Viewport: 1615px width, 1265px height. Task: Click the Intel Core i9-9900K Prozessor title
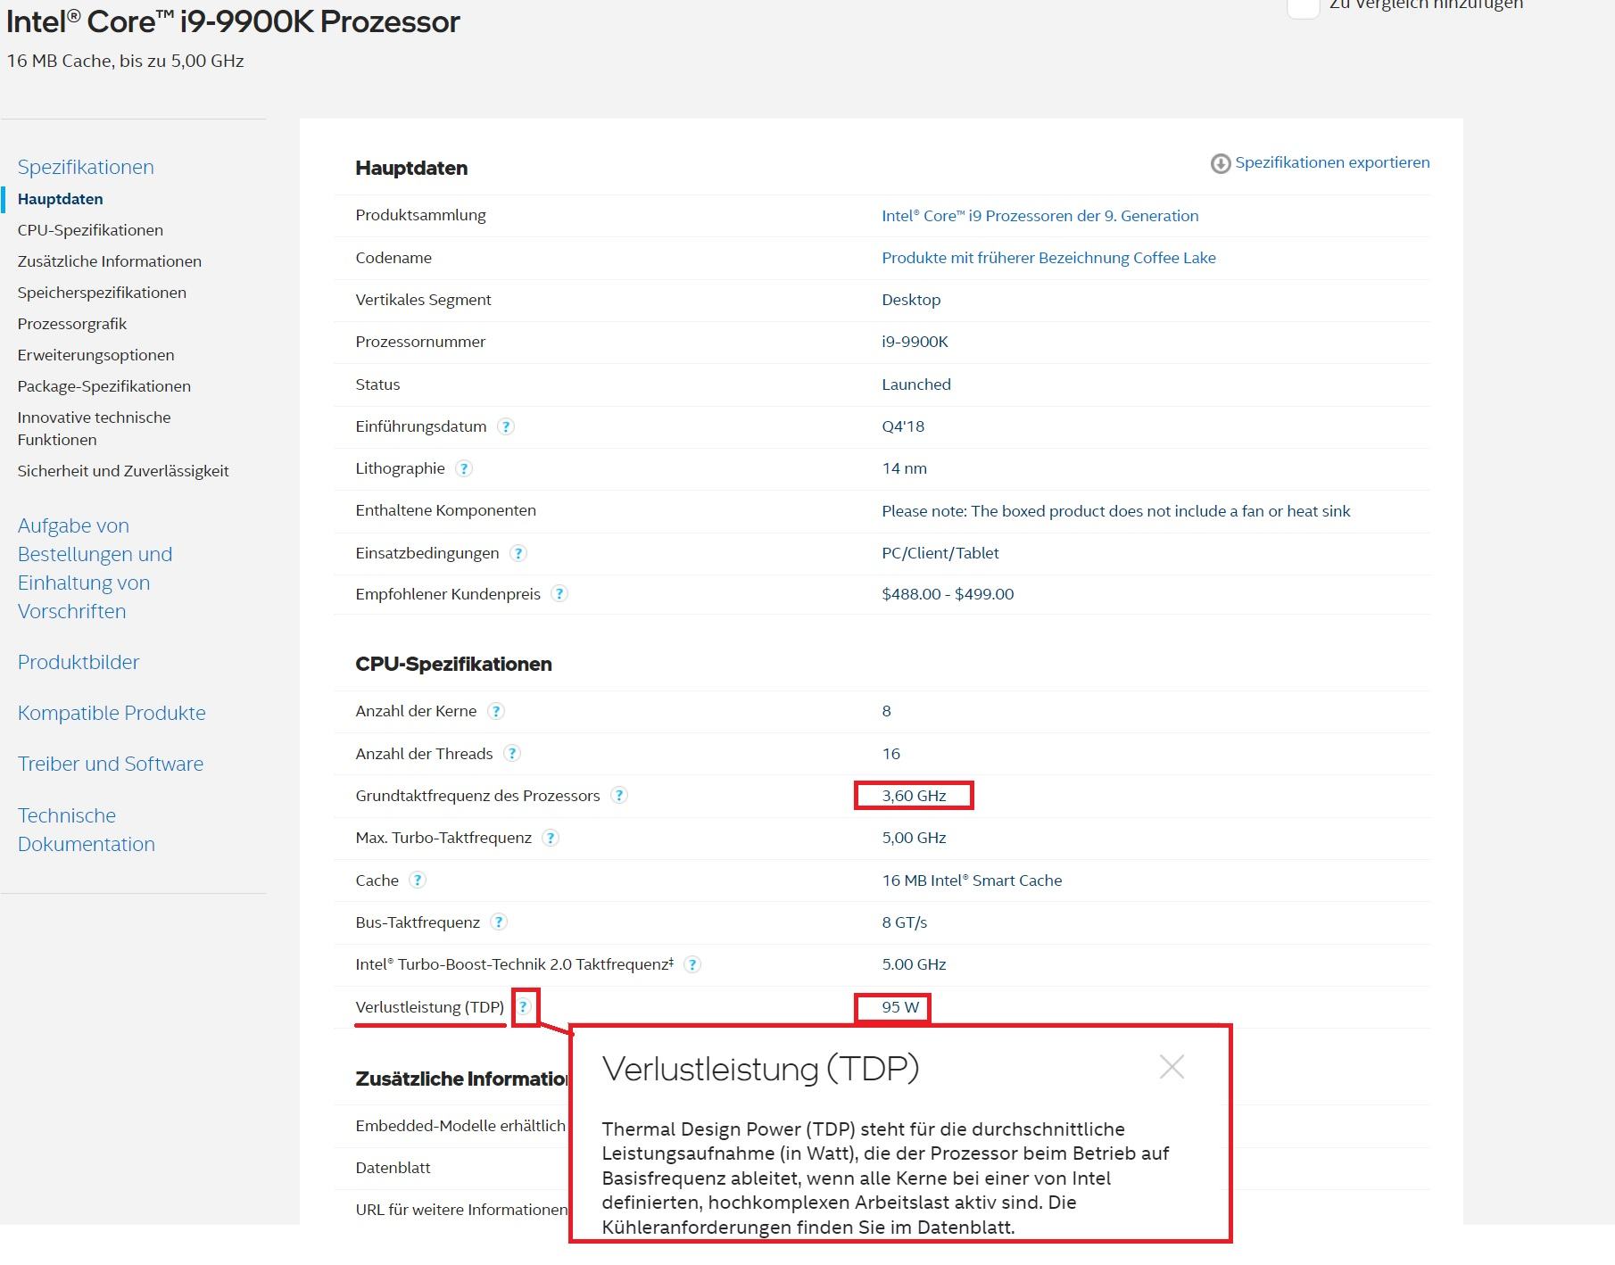click(x=233, y=21)
